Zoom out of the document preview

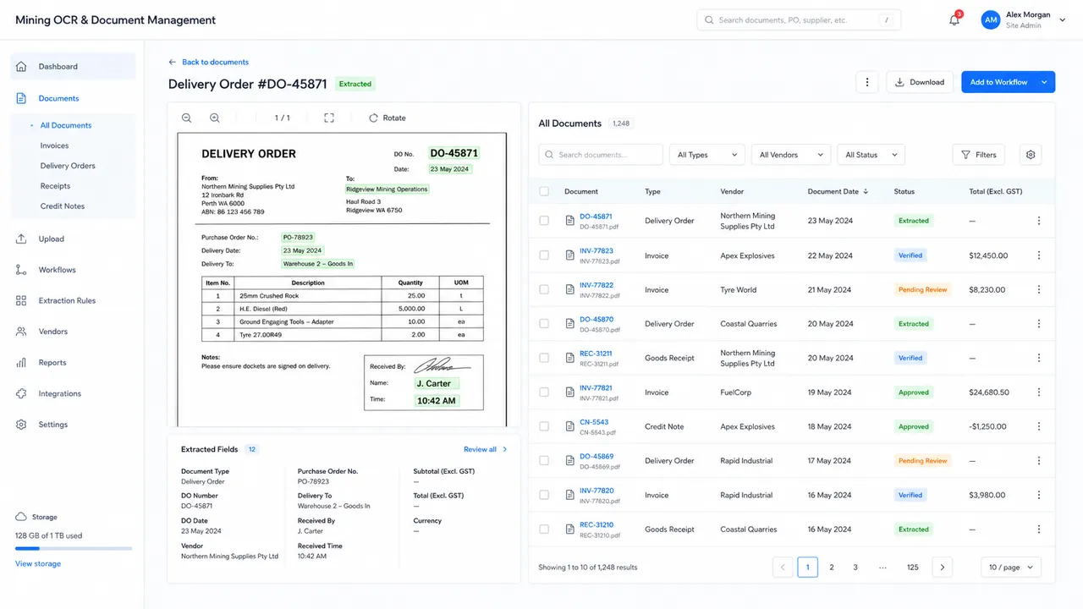[x=187, y=118]
